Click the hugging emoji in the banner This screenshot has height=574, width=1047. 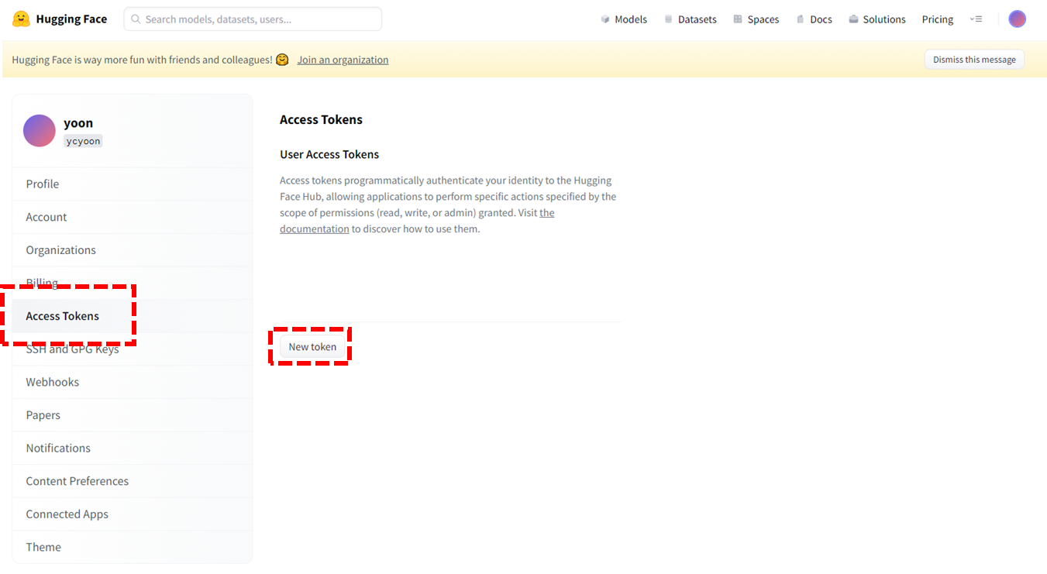[282, 60]
